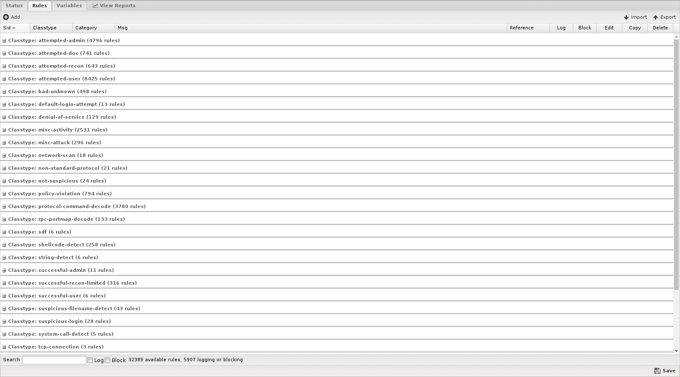
Task: Expand the denial-of-service classtype group
Action: 4,117
